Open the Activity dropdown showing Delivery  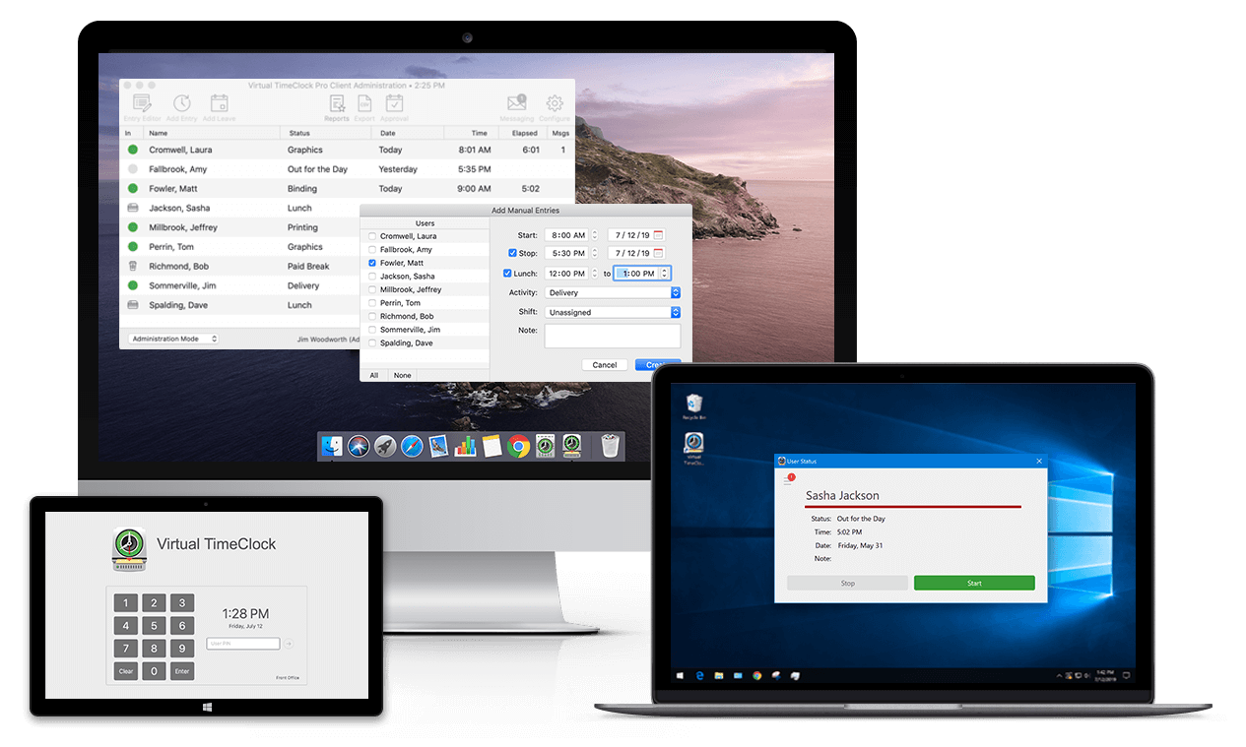[613, 292]
